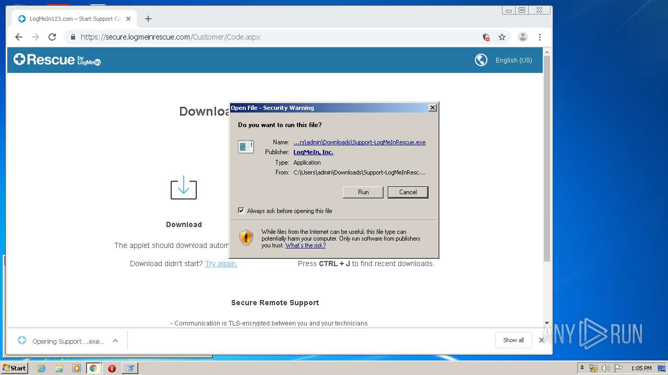Reload the page with the refresh icon
This screenshot has height=375, width=668.
(52, 37)
